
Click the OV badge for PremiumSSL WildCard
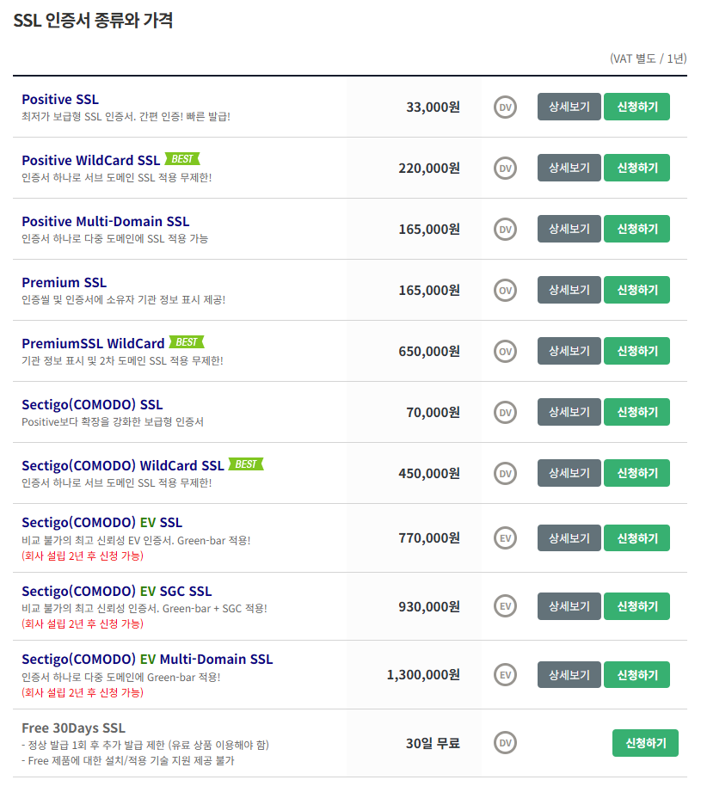(505, 352)
